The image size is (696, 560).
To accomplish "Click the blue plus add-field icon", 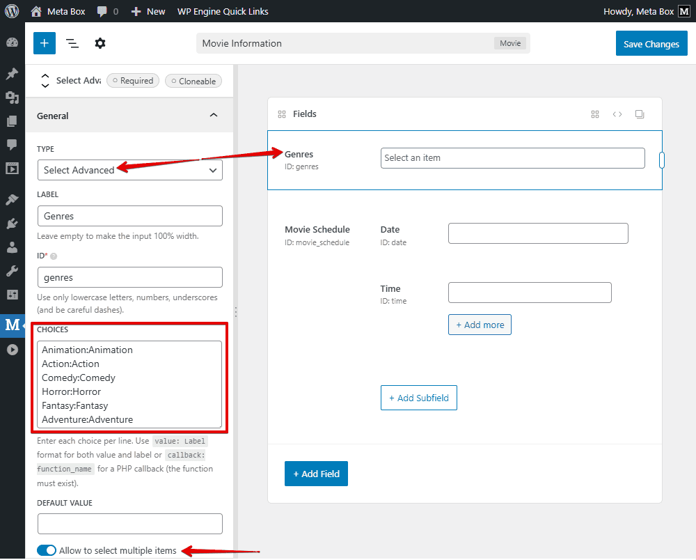I will coord(44,43).
